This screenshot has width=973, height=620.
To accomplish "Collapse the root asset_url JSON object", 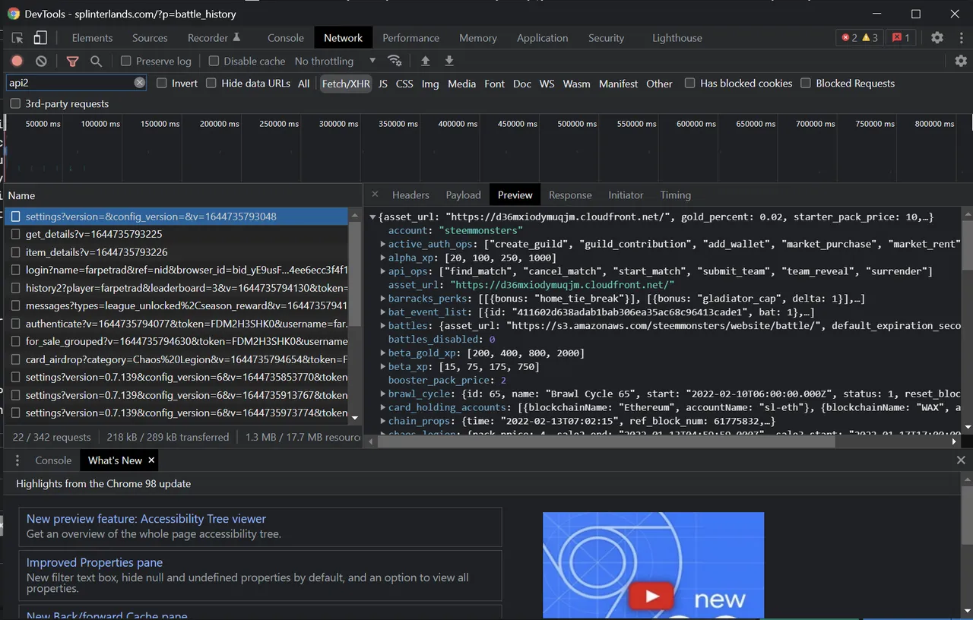I will (372, 217).
